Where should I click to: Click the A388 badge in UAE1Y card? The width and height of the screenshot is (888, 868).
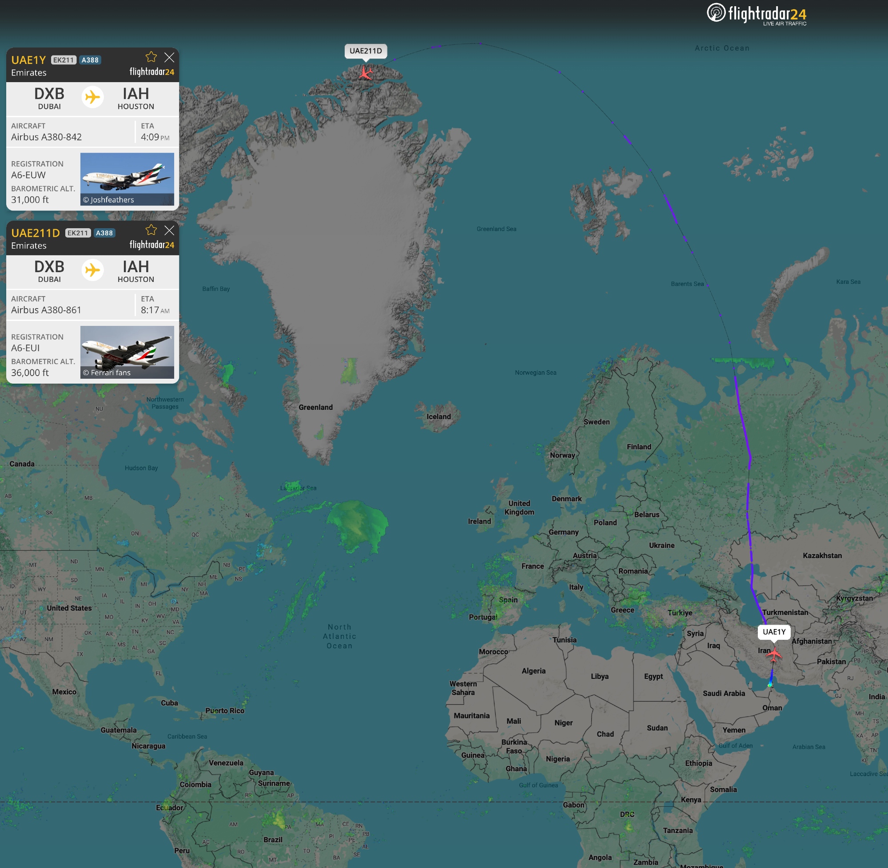90,60
